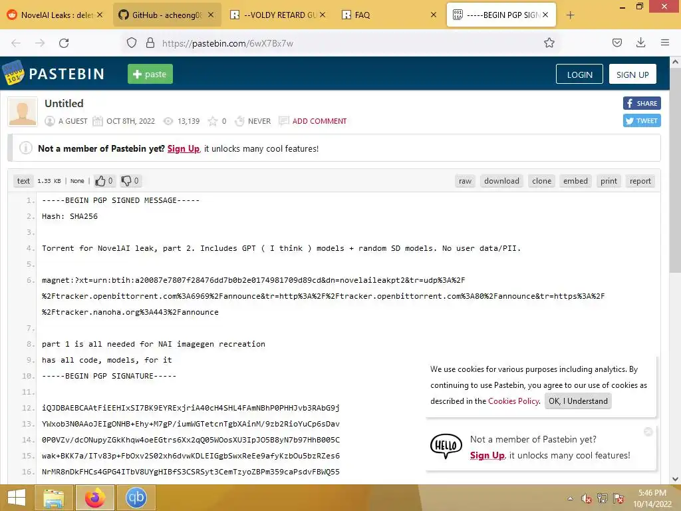The image size is (681, 511).
Task: Tweet this paste
Action: [642, 121]
